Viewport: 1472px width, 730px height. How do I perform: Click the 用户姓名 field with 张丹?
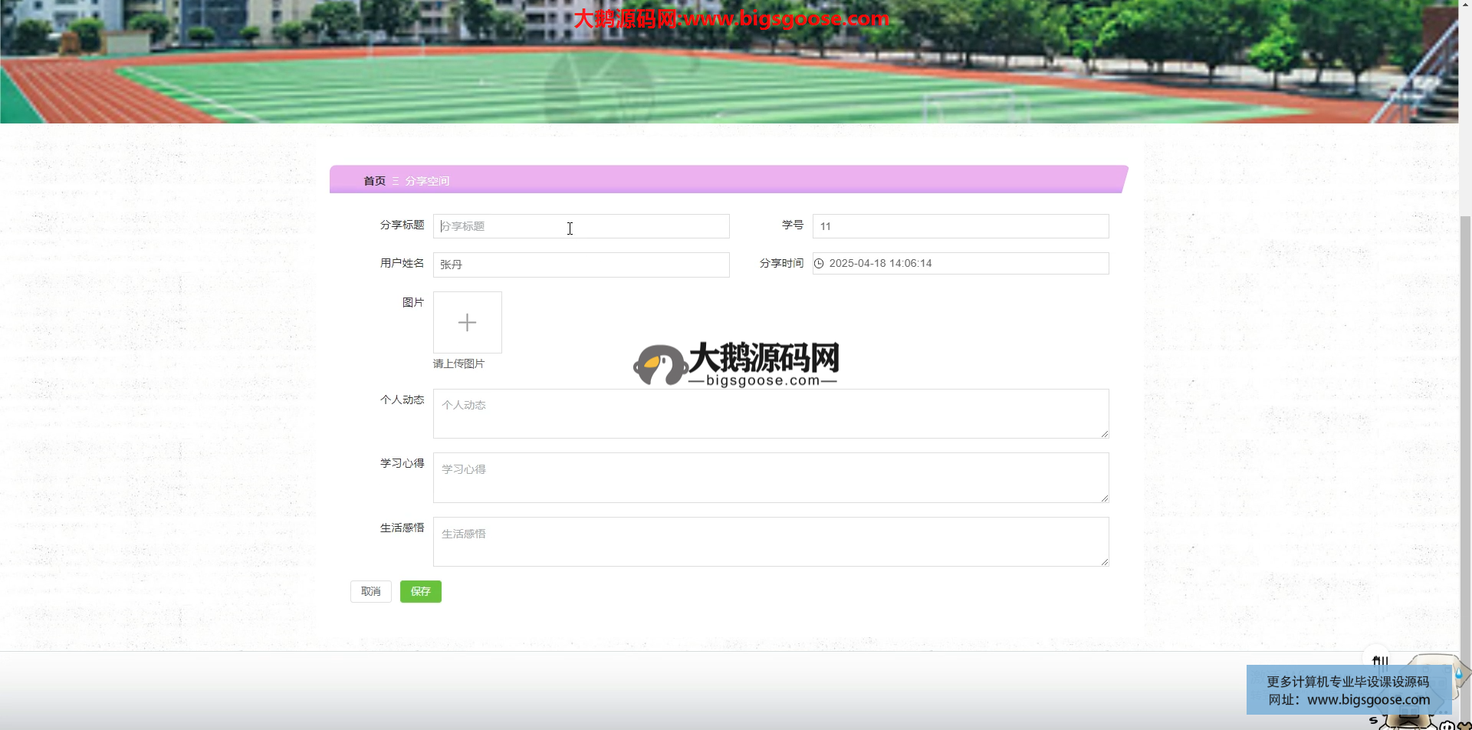[580, 265]
